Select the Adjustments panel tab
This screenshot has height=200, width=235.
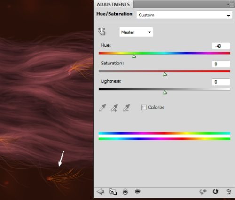[113, 4]
